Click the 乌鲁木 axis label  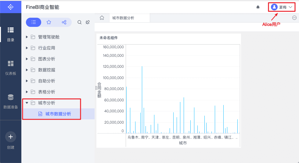[134, 137]
